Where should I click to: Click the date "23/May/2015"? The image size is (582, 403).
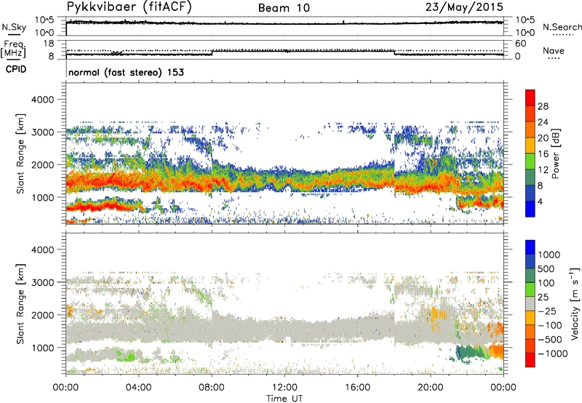coord(464,7)
